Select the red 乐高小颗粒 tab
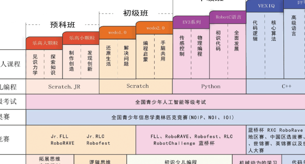Image resolution: width=305 pixels, height=164 pixels. pyautogui.click(x=81, y=38)
